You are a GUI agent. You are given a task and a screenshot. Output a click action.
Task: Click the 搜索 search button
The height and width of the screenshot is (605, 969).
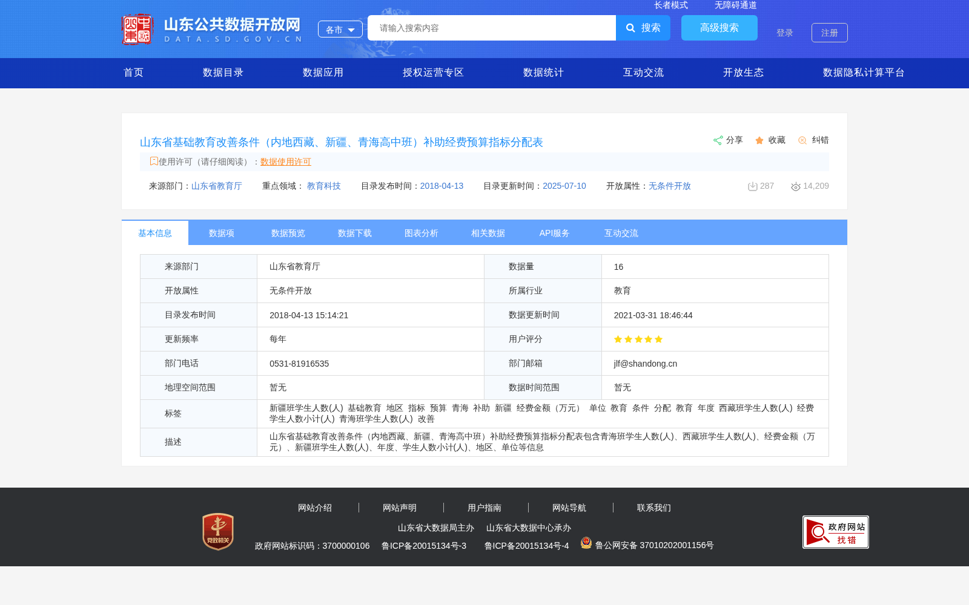click(x=643, y=28)
